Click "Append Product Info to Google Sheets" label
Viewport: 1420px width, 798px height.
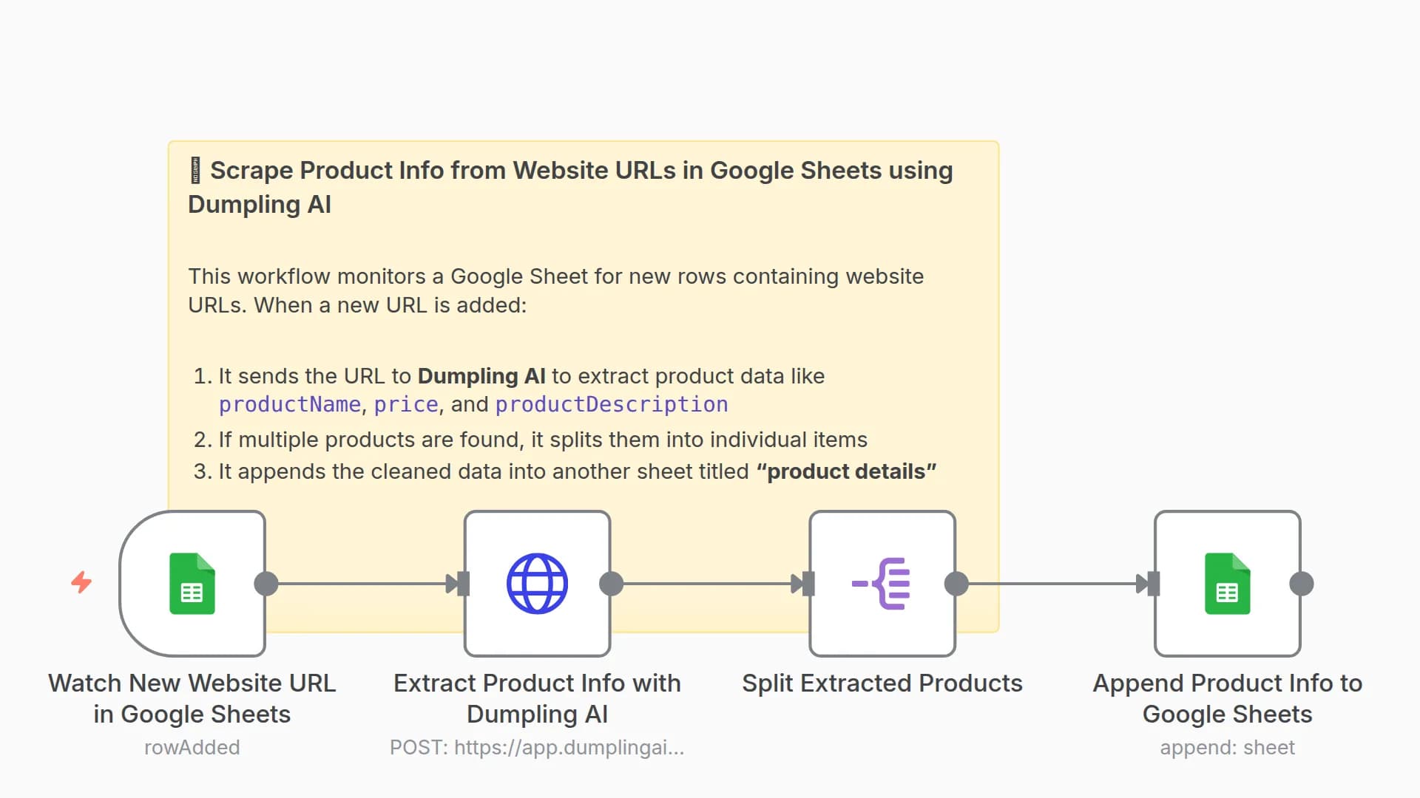point(1227,698)
